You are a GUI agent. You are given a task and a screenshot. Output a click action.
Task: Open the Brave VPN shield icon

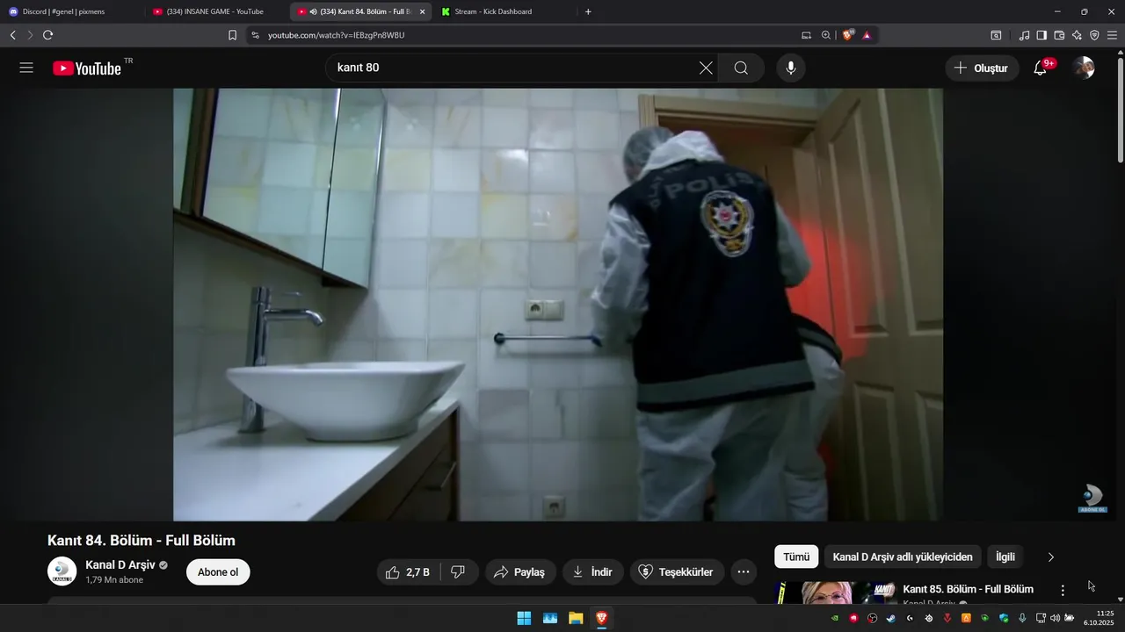[x=1094, y=35]
